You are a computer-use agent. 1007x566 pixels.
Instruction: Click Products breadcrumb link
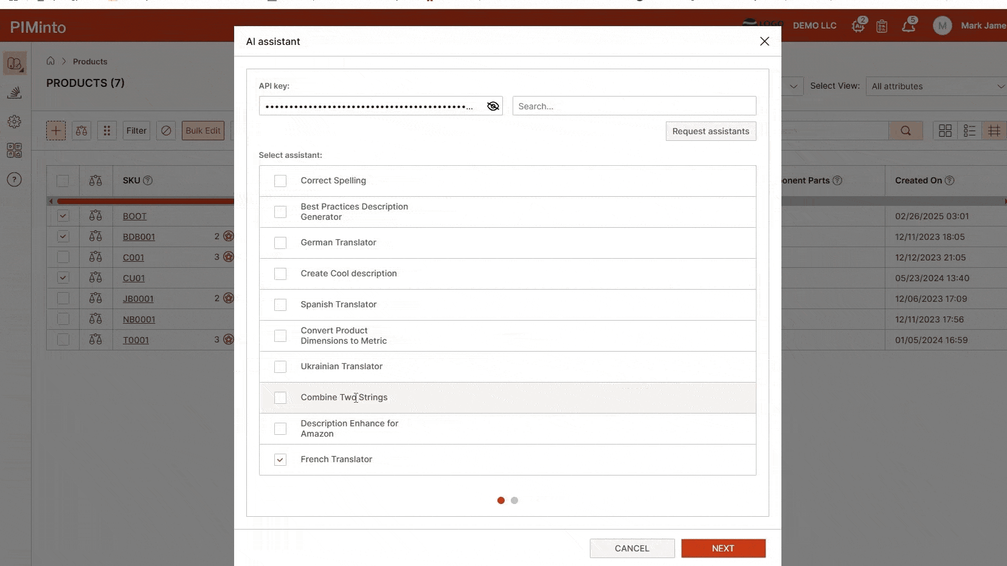90,61
